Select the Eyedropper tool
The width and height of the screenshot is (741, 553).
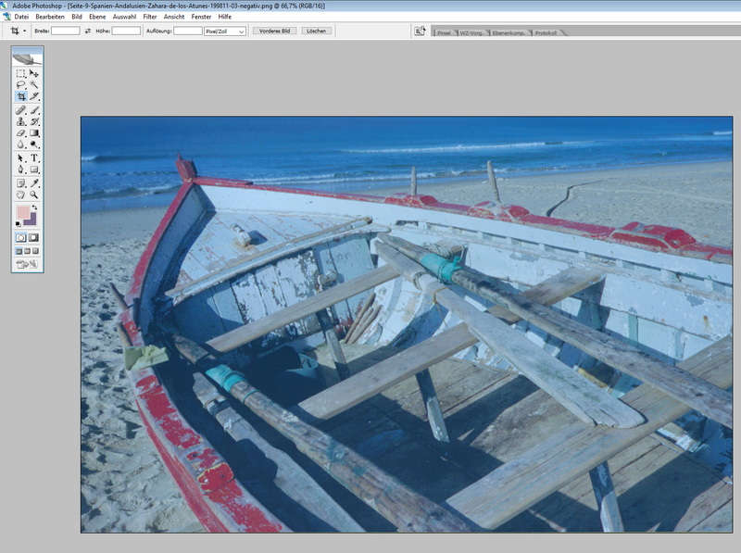[x=34, y=182]
